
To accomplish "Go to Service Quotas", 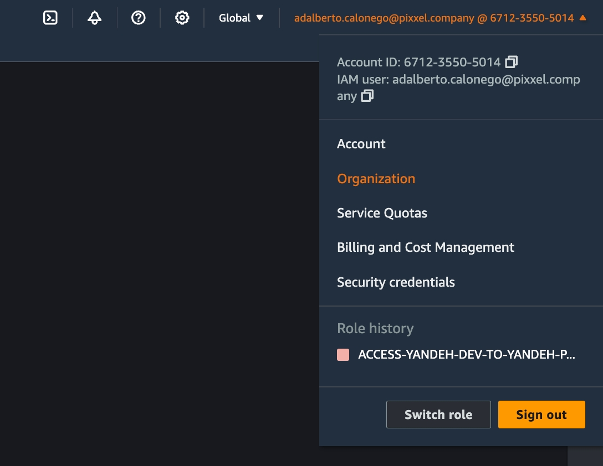I will tap(382, 213).
